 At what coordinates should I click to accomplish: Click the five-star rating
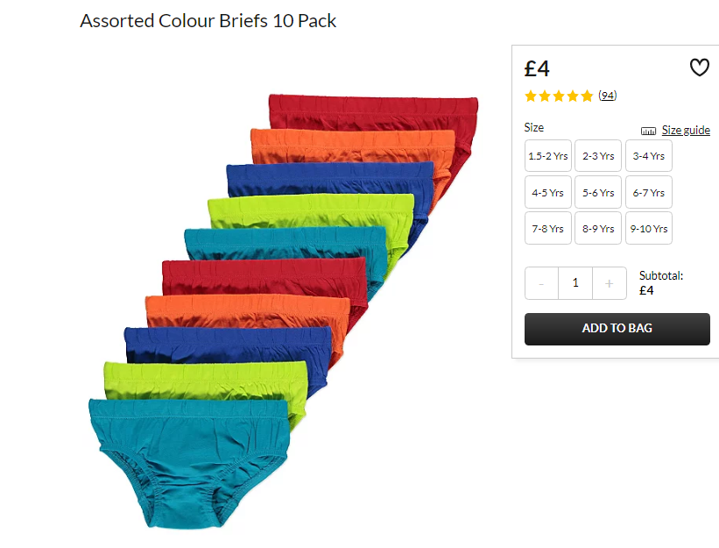[x=559, y=96]
